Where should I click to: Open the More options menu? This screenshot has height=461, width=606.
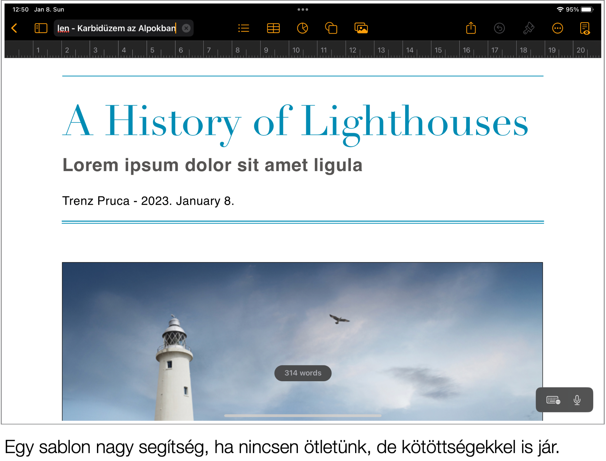point(557,28)
